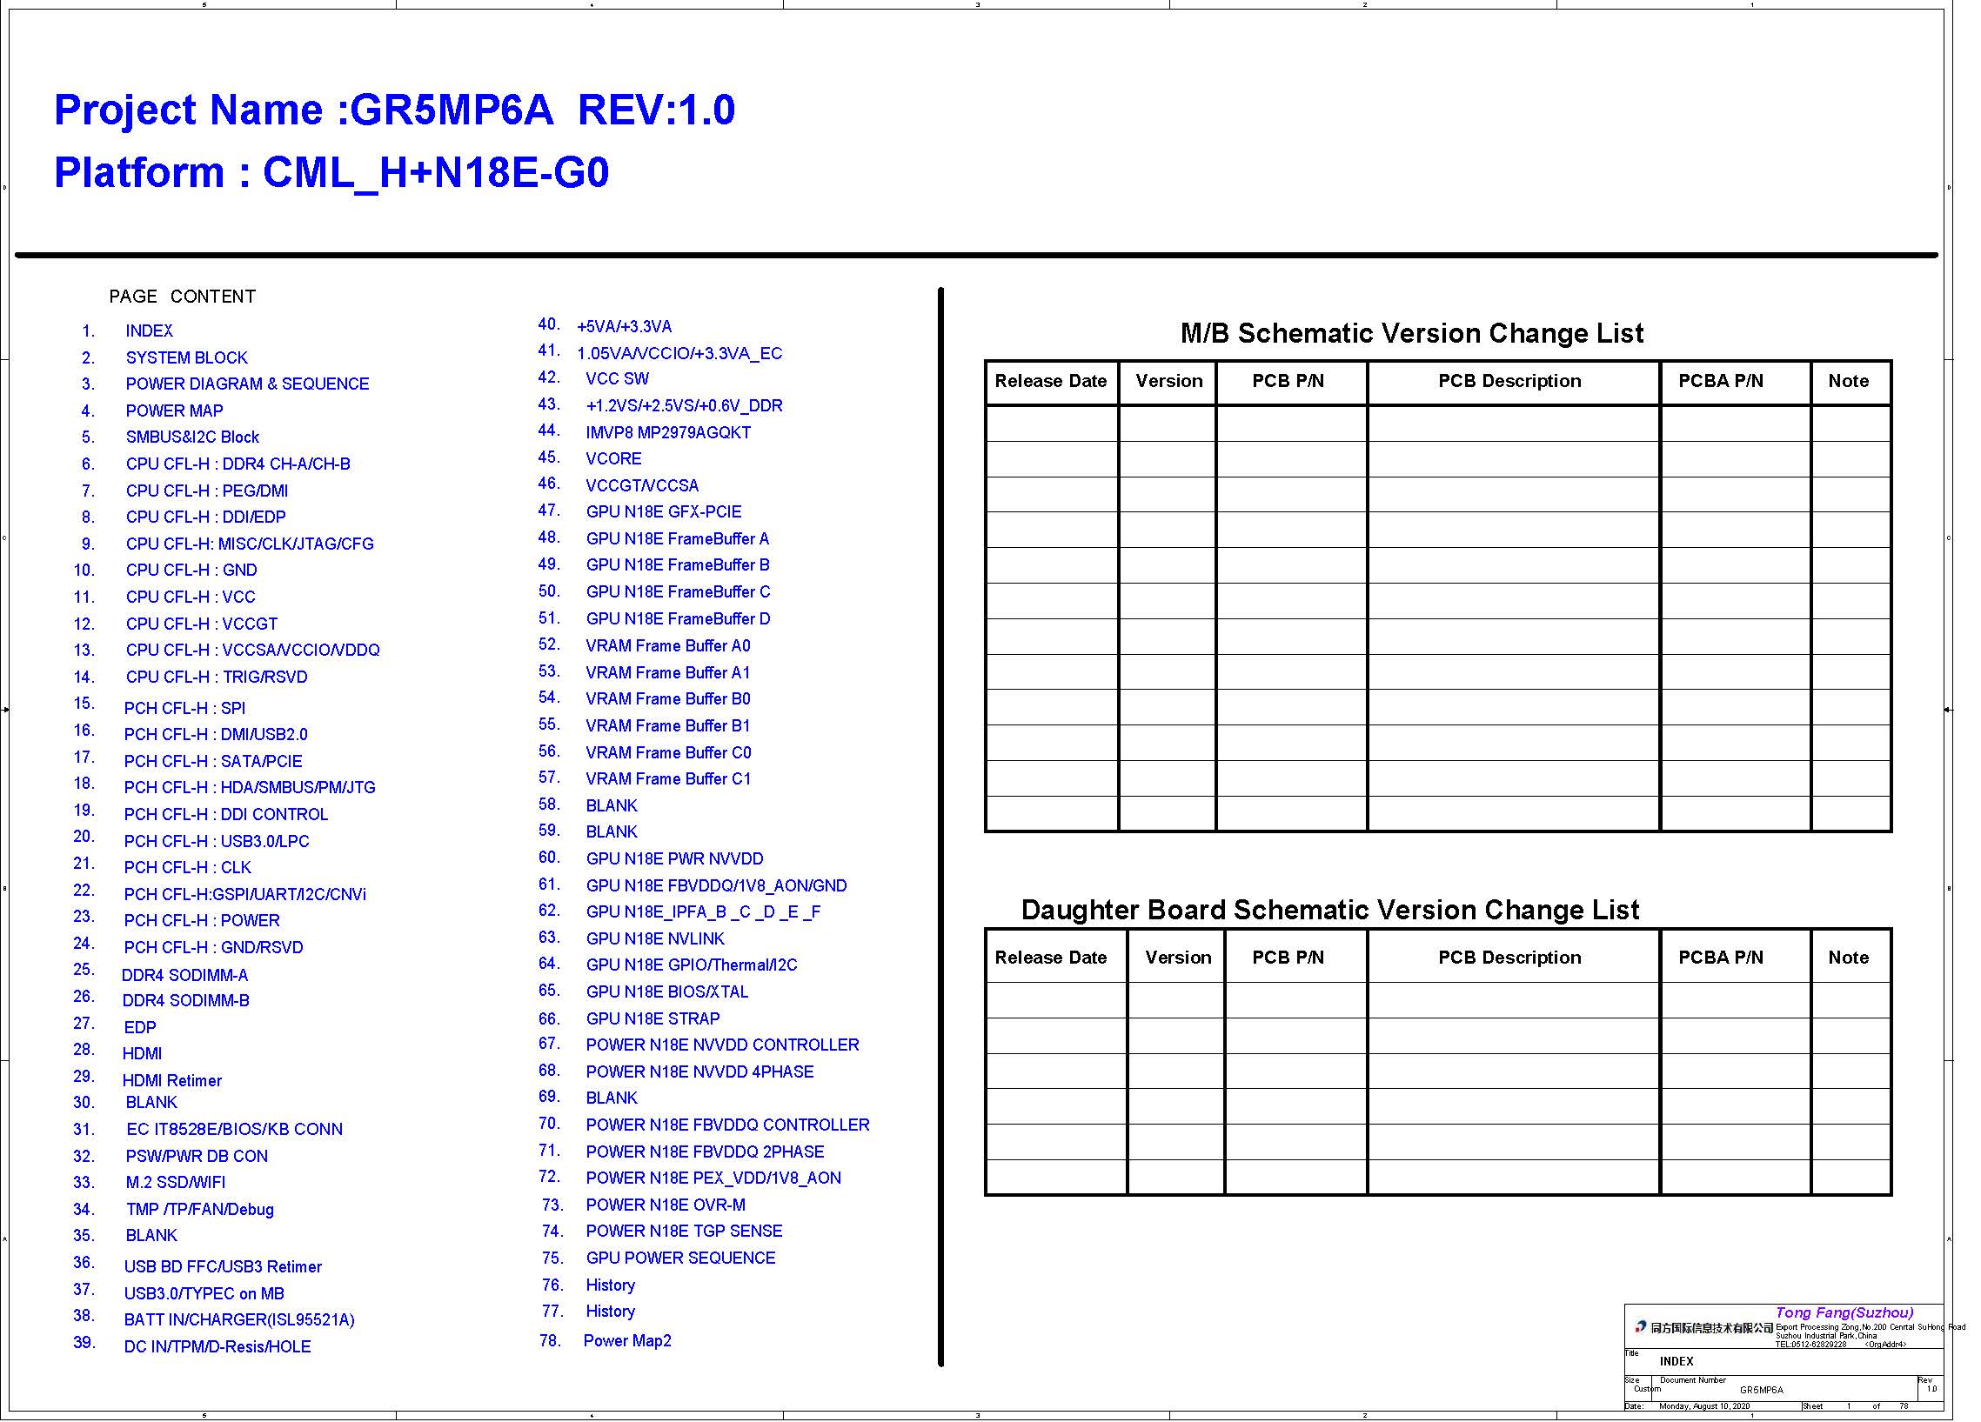Screen dimensions: 1981x1422
Task: Click the PCH CFL-H : POWER entry
Action: point(202,923)
